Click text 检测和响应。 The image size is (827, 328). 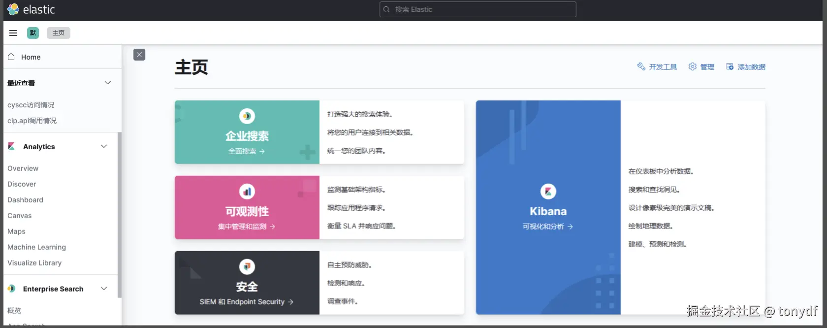346,283
